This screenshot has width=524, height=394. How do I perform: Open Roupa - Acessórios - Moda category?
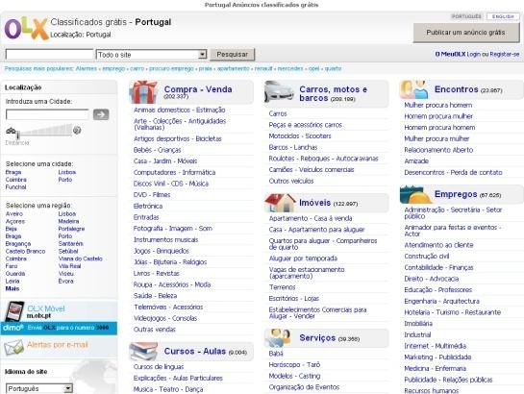click(x=172, y=284)
